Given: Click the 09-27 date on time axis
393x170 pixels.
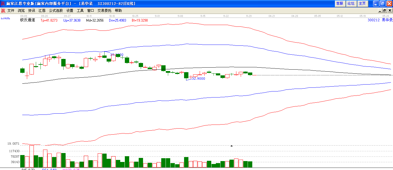Looking at the screenshot, I should point(67,16).
